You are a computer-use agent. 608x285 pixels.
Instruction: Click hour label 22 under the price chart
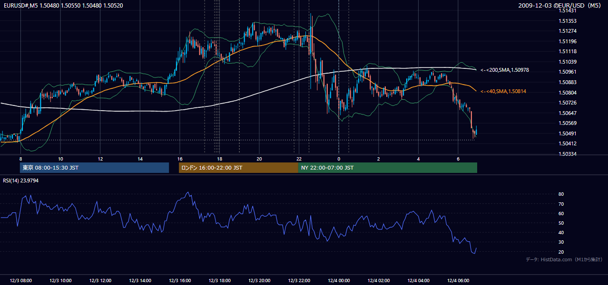[x=299, y=159]
